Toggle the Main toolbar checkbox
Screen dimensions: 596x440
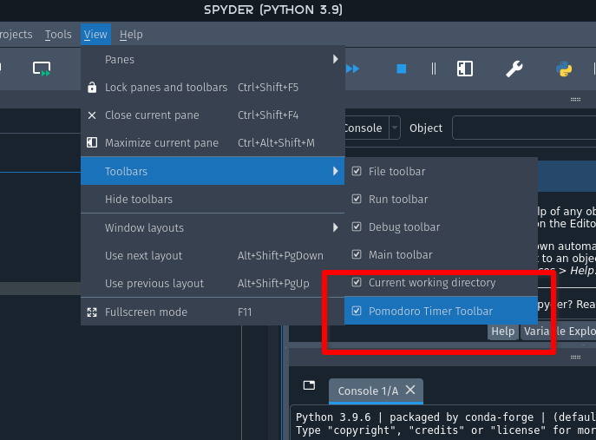pos(357,254)
